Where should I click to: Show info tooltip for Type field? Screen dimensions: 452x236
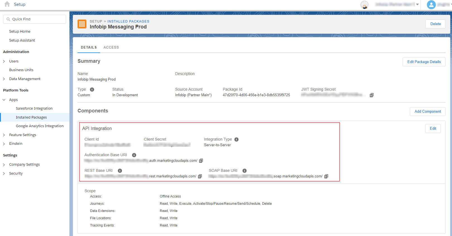[92, 90]
